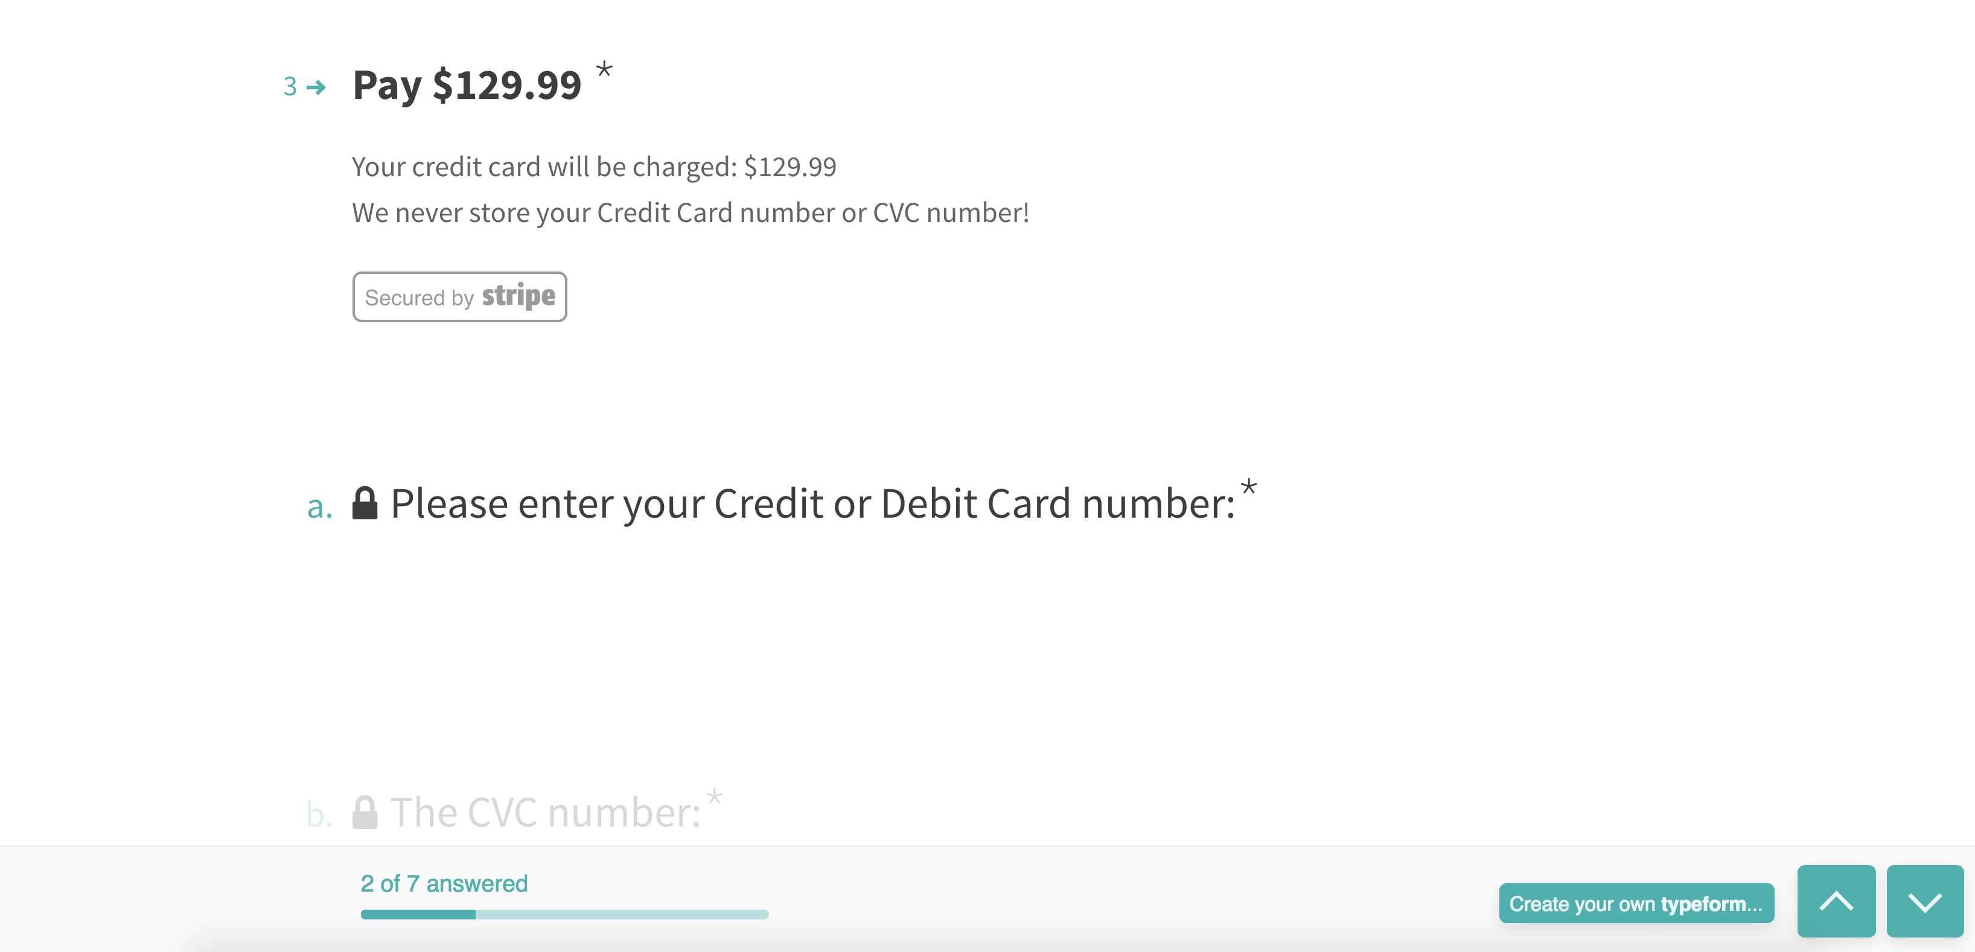
Task: Click Create your own typeform button
Action: click(1636, 904)
